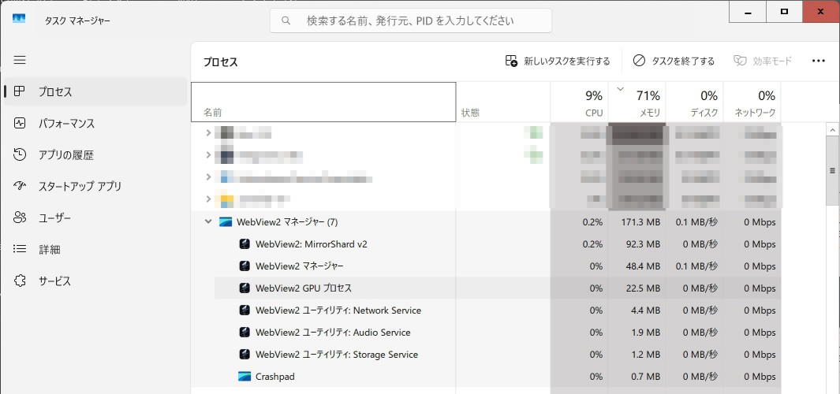Viewport: 840px width, 394px height.
Task: Run new task (新しいタスクを実行する)
Action: (558, 61)
